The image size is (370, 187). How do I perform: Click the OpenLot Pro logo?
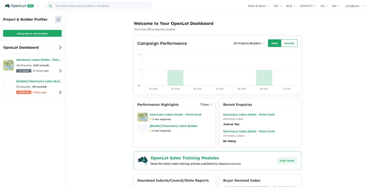pos(19,6)
